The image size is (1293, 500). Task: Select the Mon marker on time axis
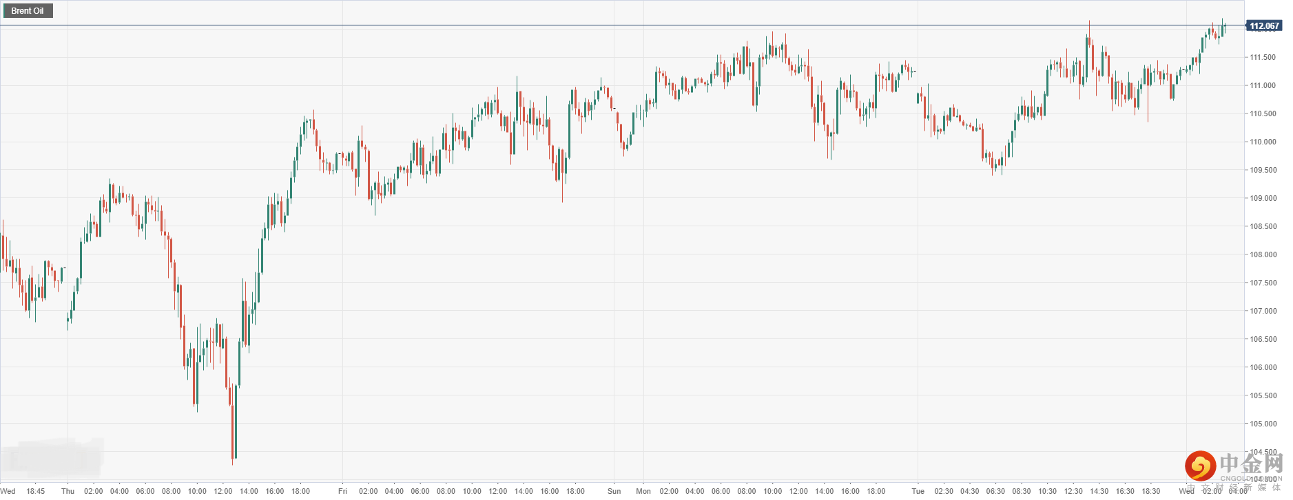(x=643, y=491)
